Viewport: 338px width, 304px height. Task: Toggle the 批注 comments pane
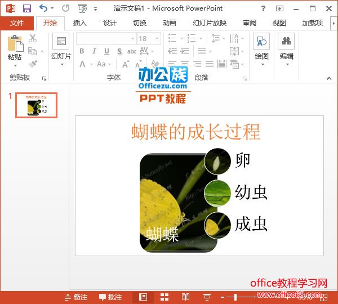click(x=110, y=297)
